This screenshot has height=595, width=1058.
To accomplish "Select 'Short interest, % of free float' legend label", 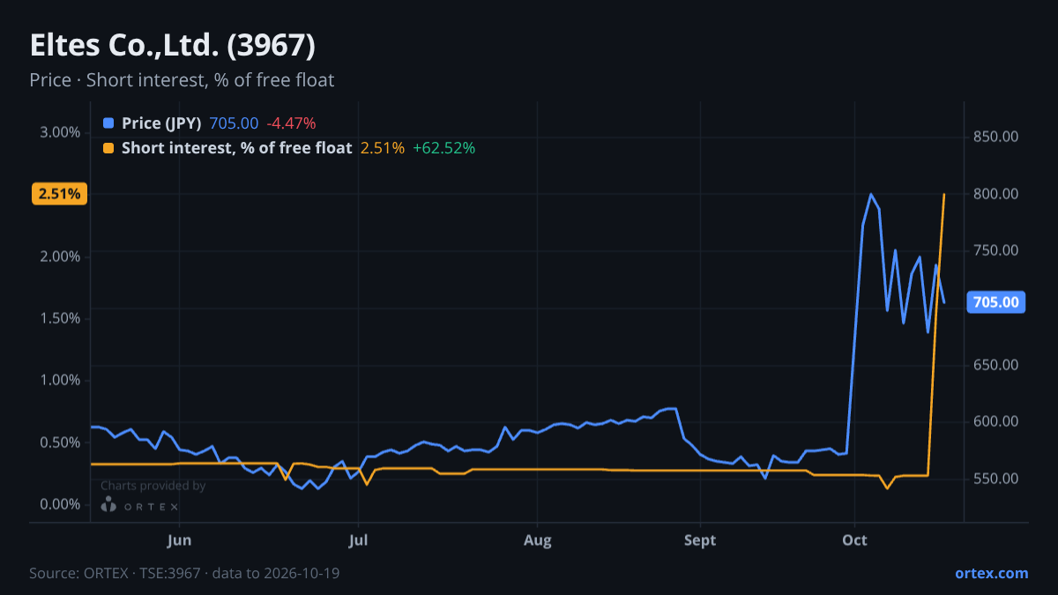I will [x=237, y=148].
